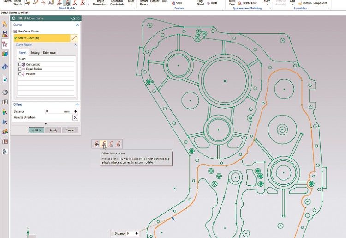
Task: Tick the Parallel result checkbox
Action: point(20,73)
